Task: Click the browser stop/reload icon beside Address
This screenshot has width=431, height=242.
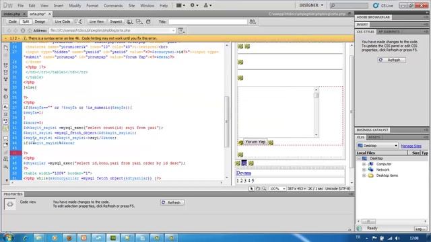Action: coord(23,30)
